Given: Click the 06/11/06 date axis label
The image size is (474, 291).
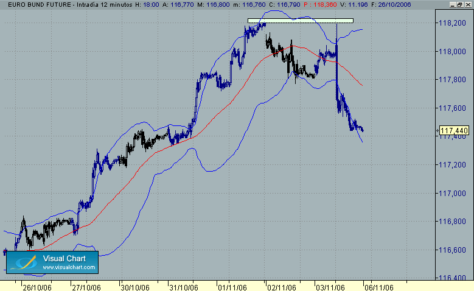Looking at the screenshot, I should 379,287.
